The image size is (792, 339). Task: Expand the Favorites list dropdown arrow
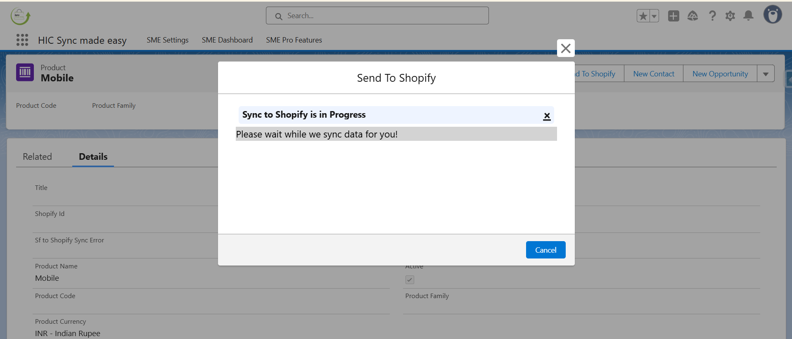point(654,16)
